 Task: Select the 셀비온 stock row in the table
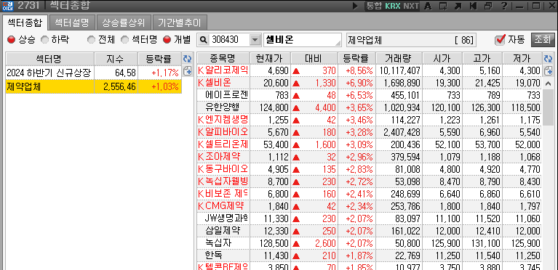tap(370, 83)
